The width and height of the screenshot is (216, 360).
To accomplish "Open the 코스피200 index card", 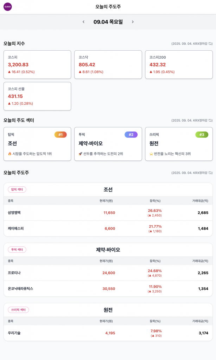I will point(179,64).
